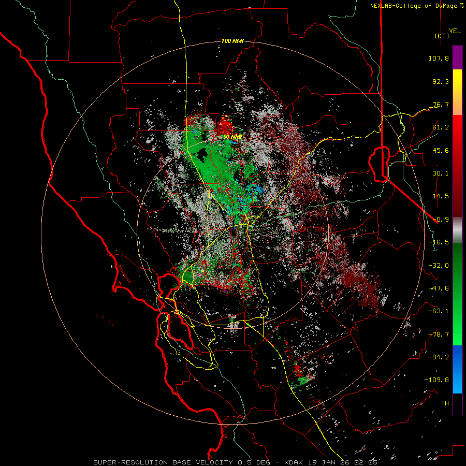The width and height of the screenshot is (466, 466).
Task: Click the -0.9 velocity scale value
Action: (x=441, y=220)
